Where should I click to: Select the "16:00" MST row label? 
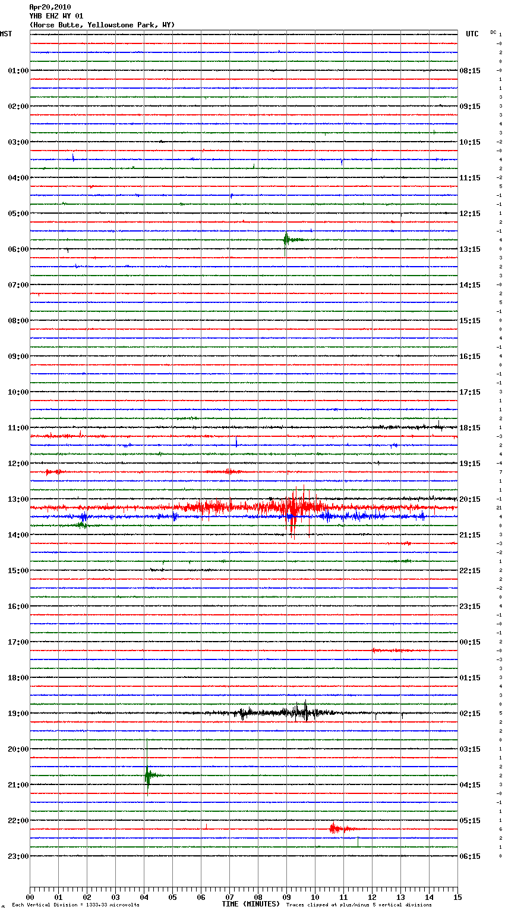coord(18,606)
